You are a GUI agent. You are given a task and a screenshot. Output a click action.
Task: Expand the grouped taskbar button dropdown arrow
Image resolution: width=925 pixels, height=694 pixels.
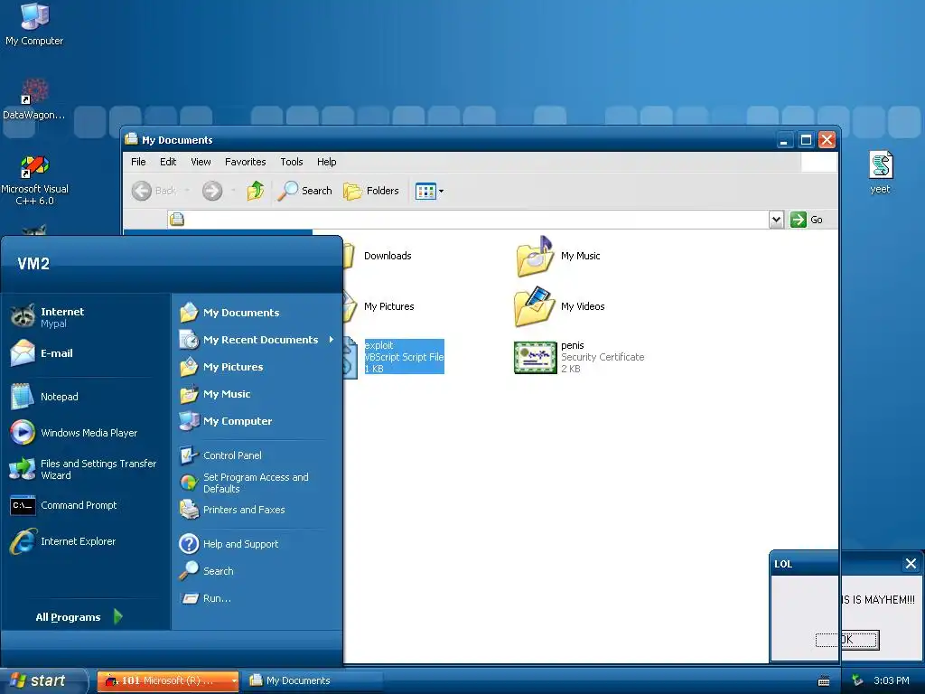(x=235, y=680)
